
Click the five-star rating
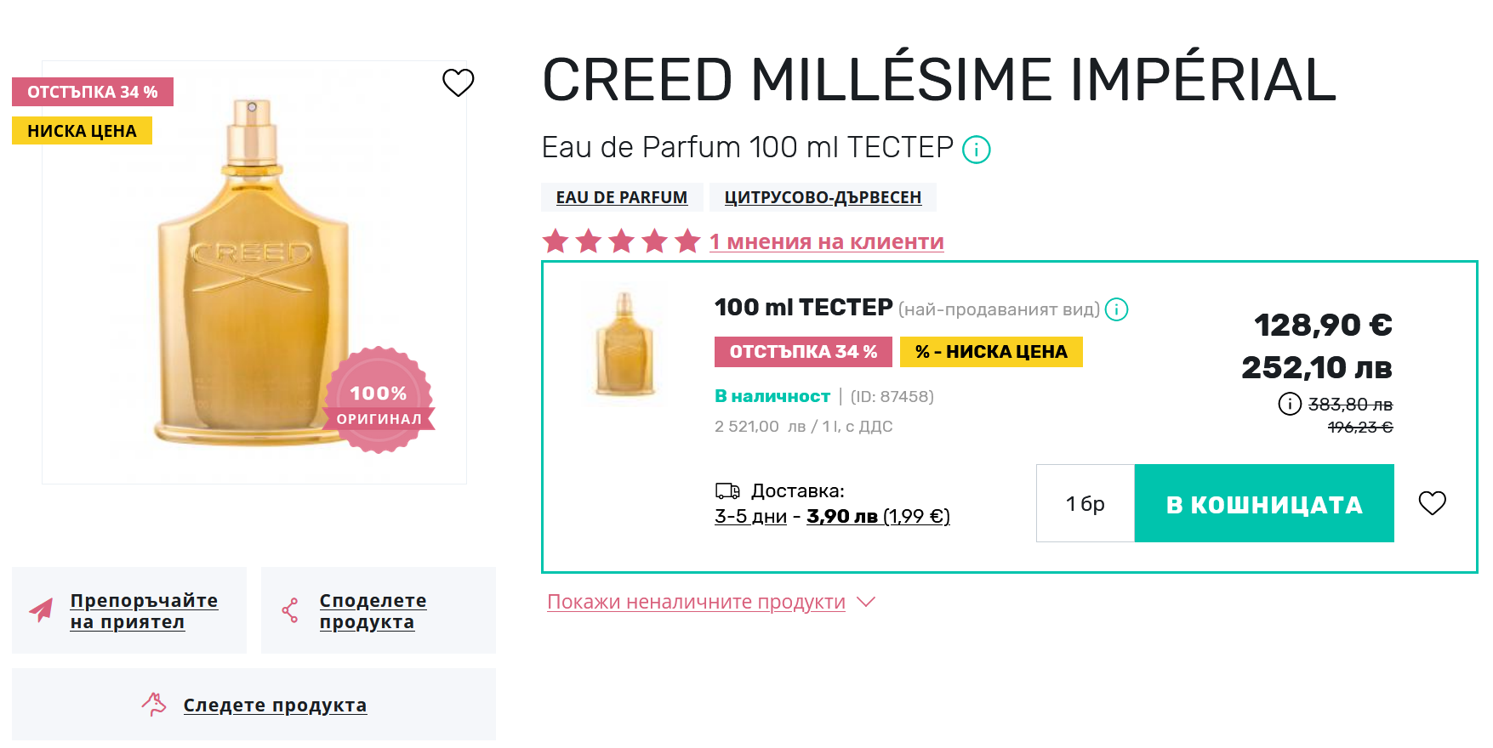(621, 241)
